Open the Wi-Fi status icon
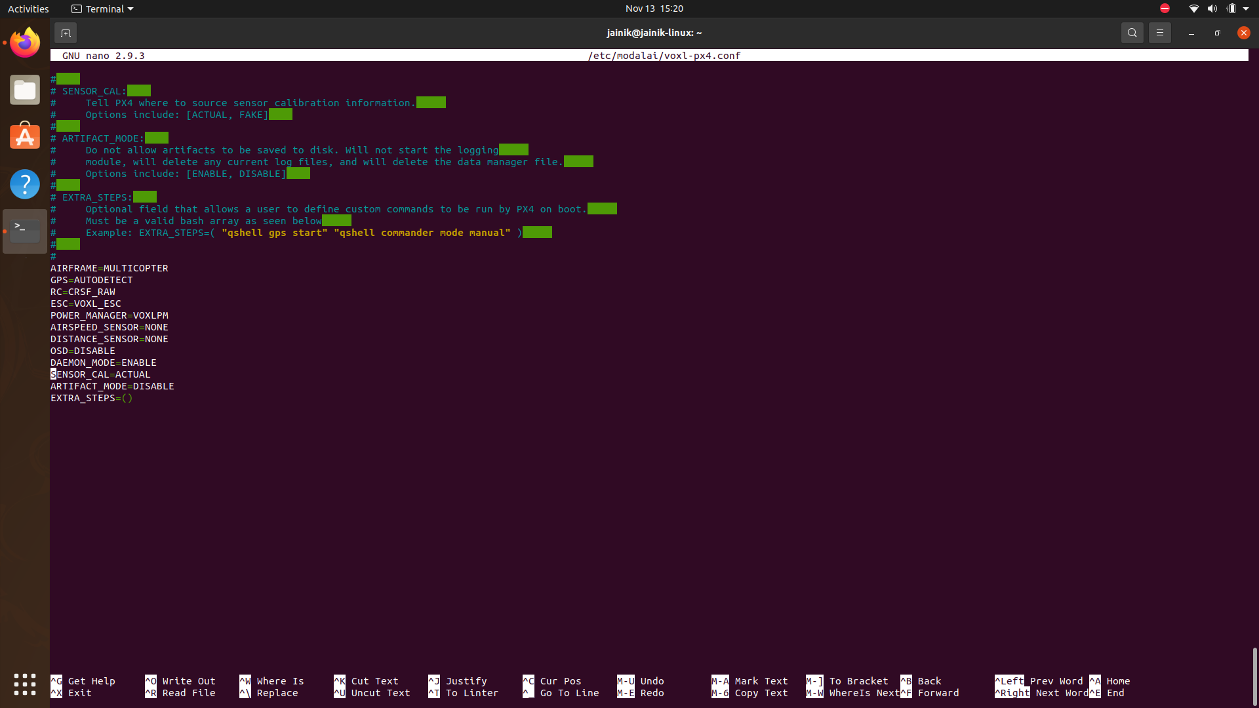This screenshot has height=708, width=1259. 1193,9
